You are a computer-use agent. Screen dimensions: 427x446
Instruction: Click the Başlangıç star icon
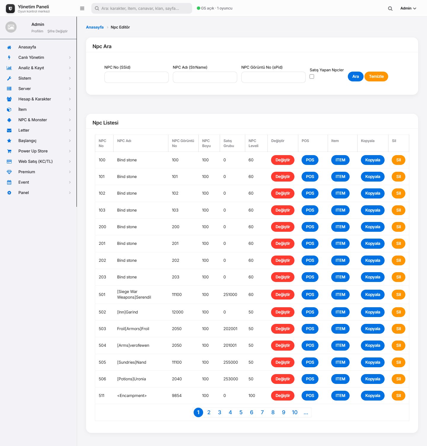(x=9, y=141)
